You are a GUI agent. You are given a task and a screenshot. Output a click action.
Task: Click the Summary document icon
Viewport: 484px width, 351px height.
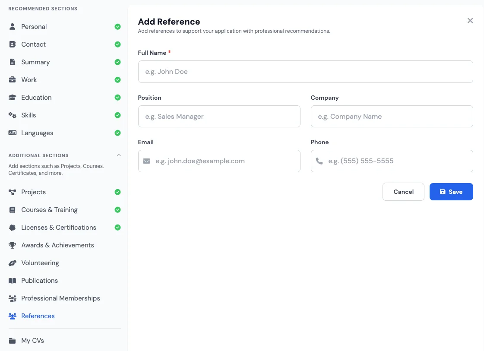pyautogui.click(x=13, y=62)
